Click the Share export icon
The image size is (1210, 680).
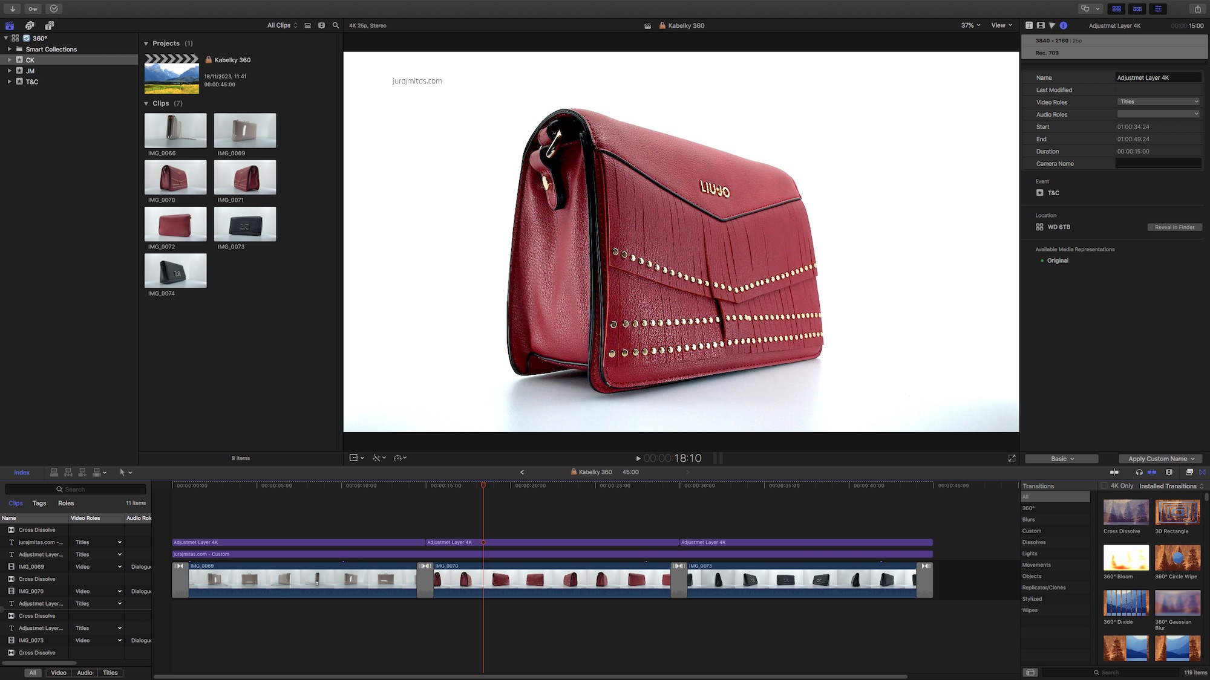(x=1197, y=8)
